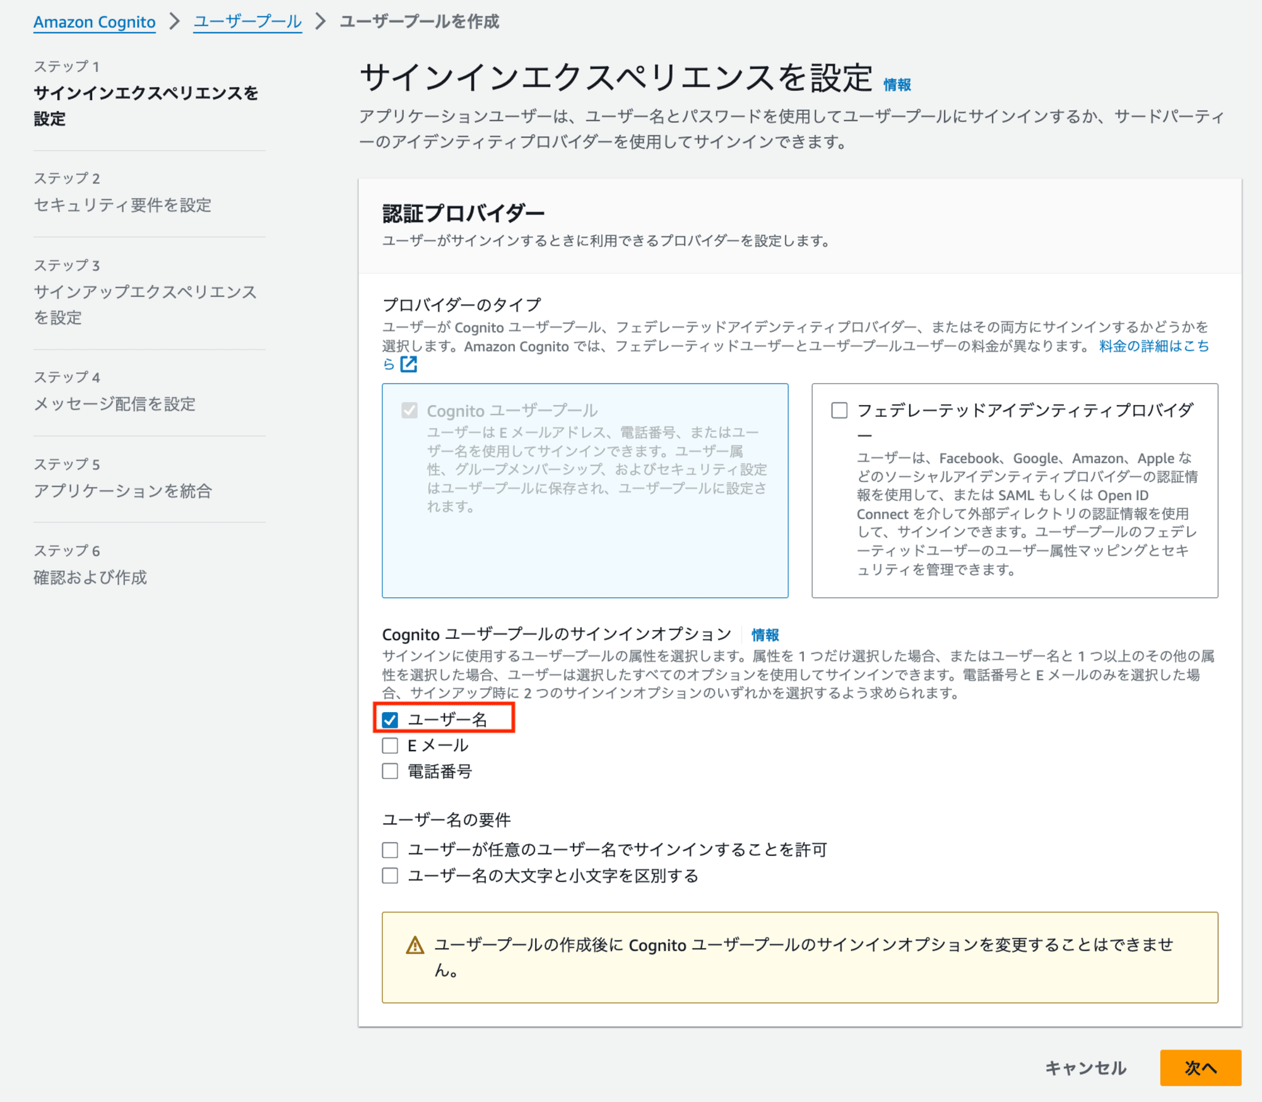Click 情報 next to サインインオプション heading
Viewport: 1262px width, 1102px height.
[x=765, y=635]
